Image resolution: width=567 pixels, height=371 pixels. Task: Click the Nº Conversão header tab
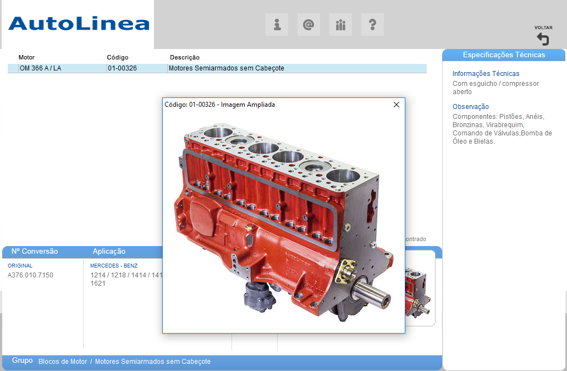(35, 252)
